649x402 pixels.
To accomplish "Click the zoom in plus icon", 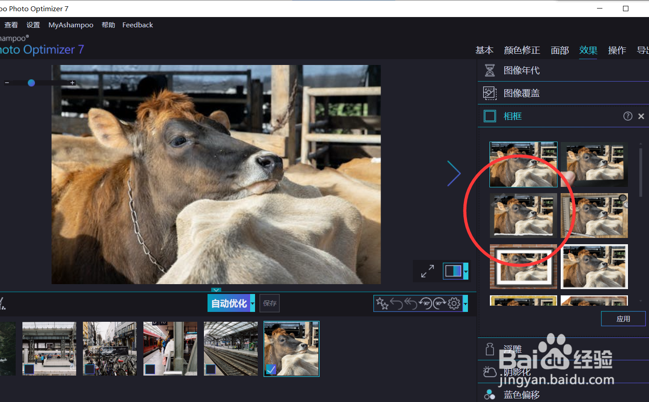I will (72, 83).
